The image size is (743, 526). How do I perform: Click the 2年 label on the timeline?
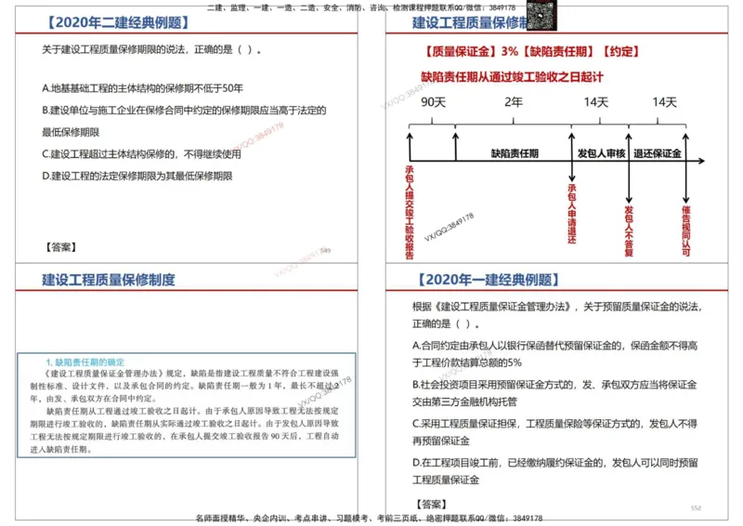tap(514, 102)
